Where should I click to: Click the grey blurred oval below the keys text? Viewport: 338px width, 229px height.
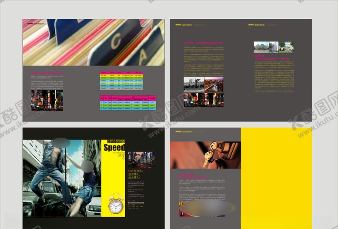[x=207, y=208]
